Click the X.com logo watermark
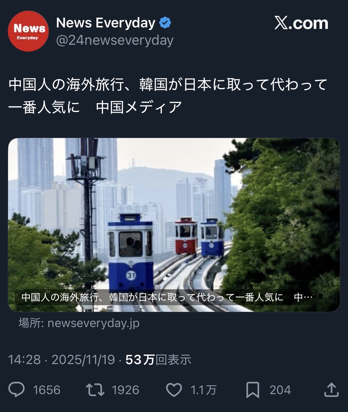This screenshot has height=412, width=348. (301, 23)
